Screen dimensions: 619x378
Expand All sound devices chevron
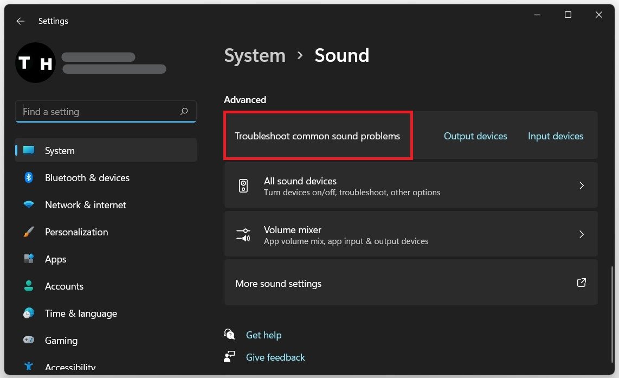581,185
